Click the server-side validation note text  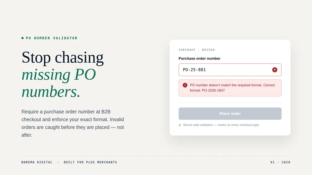click(221, 125)
